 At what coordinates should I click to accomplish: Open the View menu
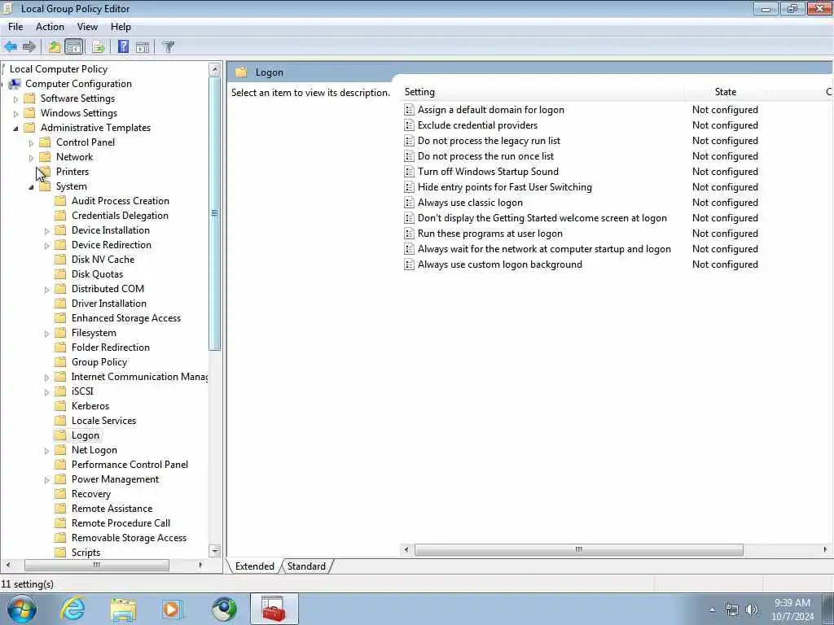click(87, 27)
